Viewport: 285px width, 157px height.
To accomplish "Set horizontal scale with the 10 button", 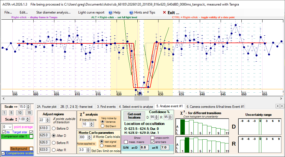I will point(19,112).
